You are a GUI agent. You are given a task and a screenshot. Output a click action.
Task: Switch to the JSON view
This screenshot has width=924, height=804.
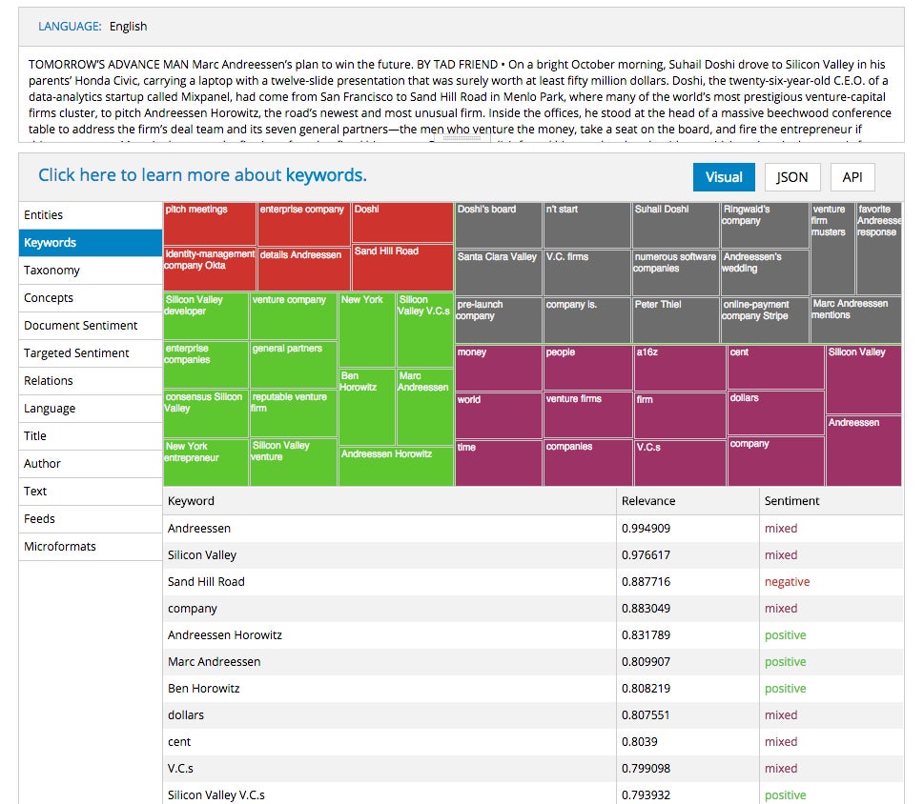[792, 177]
